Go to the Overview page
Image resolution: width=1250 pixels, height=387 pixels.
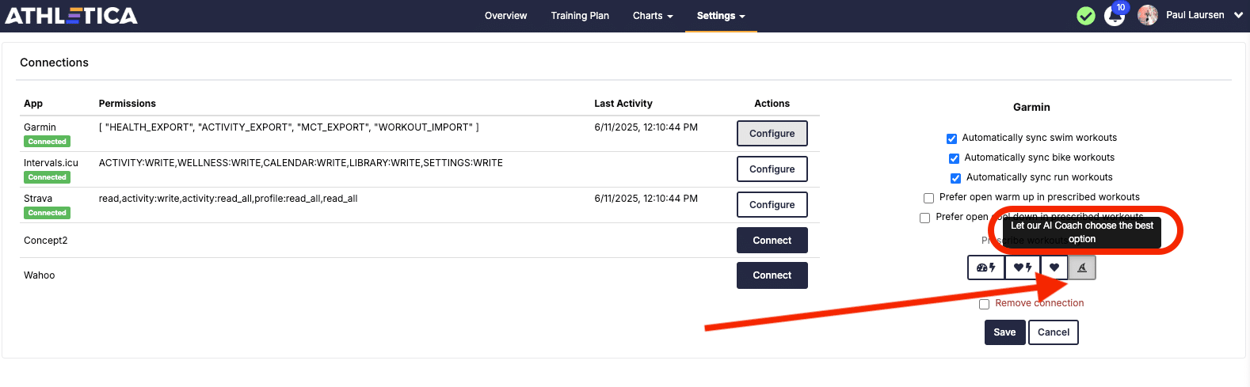(505, 16)
